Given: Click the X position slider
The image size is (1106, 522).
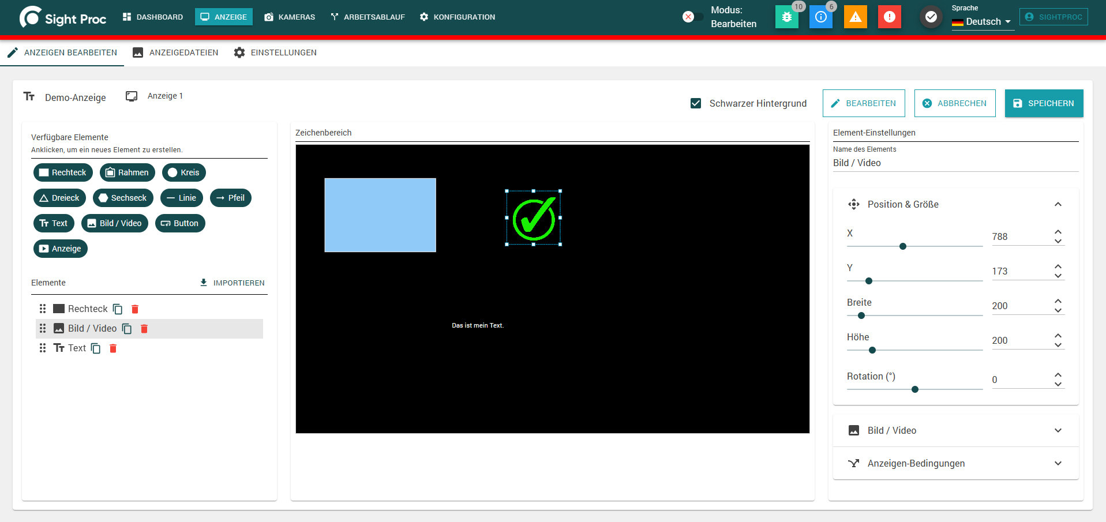Looking at the screenshot, I should point(914,246).
